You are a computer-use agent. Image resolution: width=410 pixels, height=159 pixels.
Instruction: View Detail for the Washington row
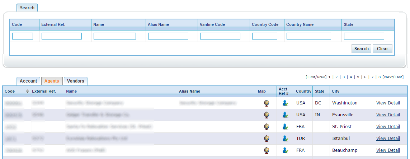coord(388,103)
